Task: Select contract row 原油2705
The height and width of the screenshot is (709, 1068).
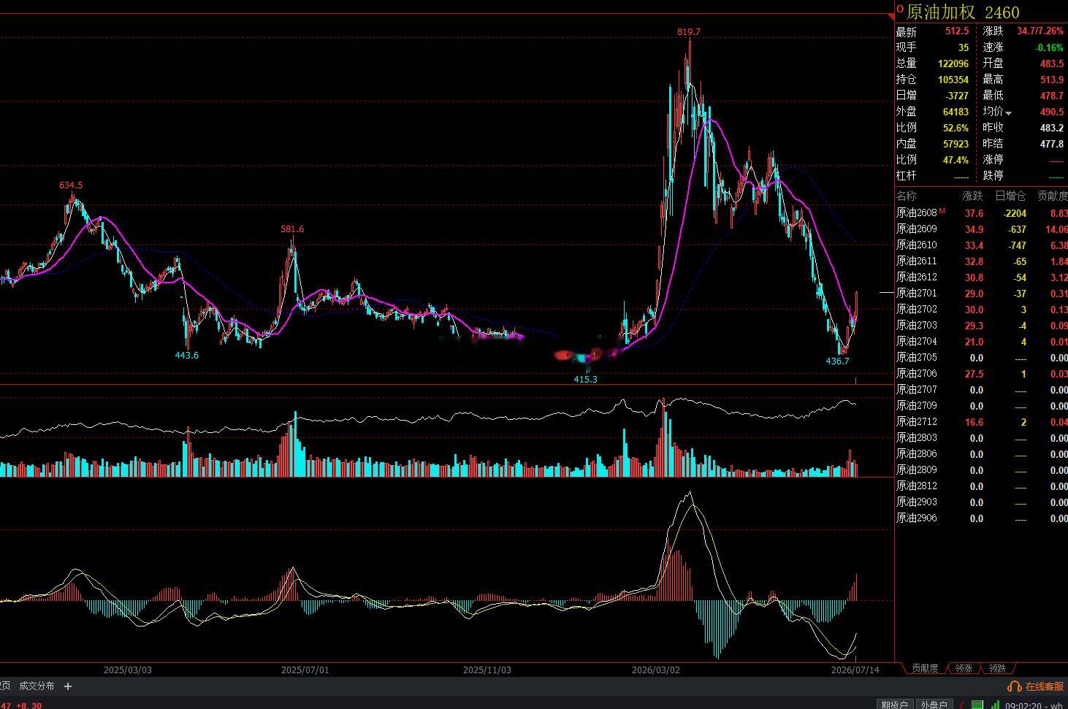Action: (982, 358)
